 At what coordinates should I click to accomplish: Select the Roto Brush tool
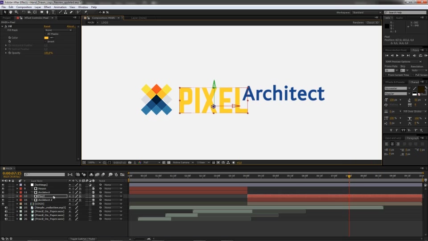click(78, 12)
